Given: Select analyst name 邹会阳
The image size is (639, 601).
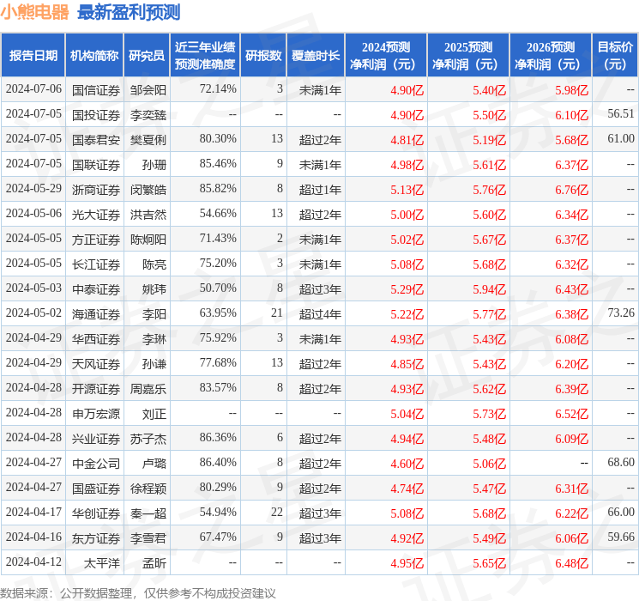Looking at the screenshot, I should tap(148, 90).
